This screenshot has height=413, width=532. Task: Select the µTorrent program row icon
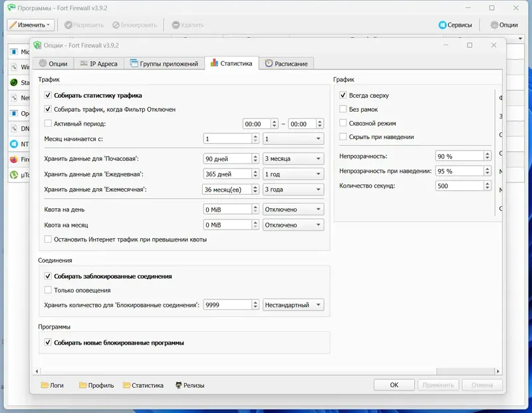14,175
